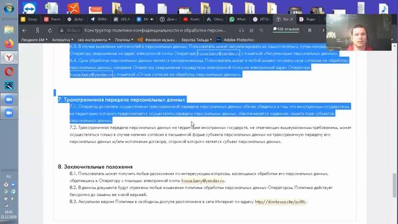Click the presenter webcam video thumbnail
Screen dimensions: 398x224
point(359,32)
